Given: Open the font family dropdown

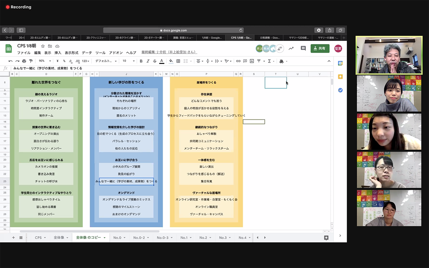Looking at the screenshot, I should 105,61.
